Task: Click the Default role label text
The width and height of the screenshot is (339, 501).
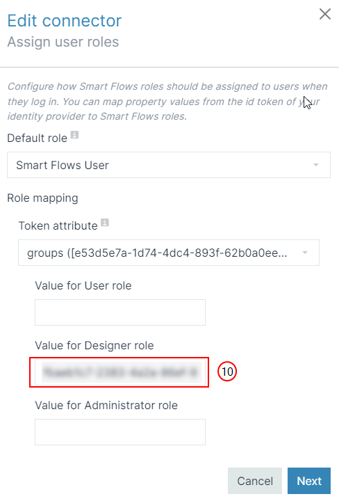Action: pyautogui.click(x=38, y=138)
